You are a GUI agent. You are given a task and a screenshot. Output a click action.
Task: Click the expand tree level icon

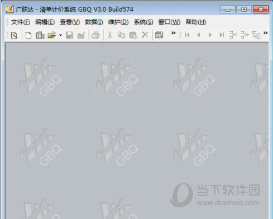245,35
